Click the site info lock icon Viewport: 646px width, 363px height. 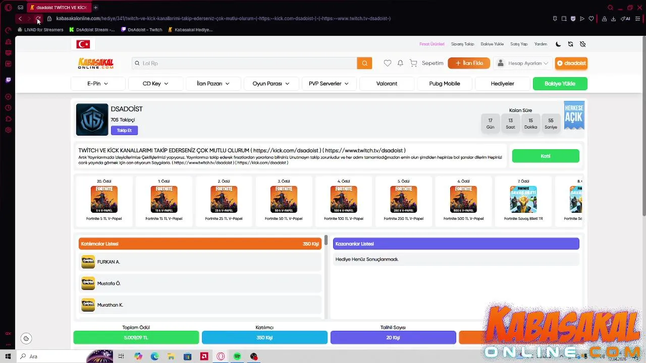click(49, 19)
